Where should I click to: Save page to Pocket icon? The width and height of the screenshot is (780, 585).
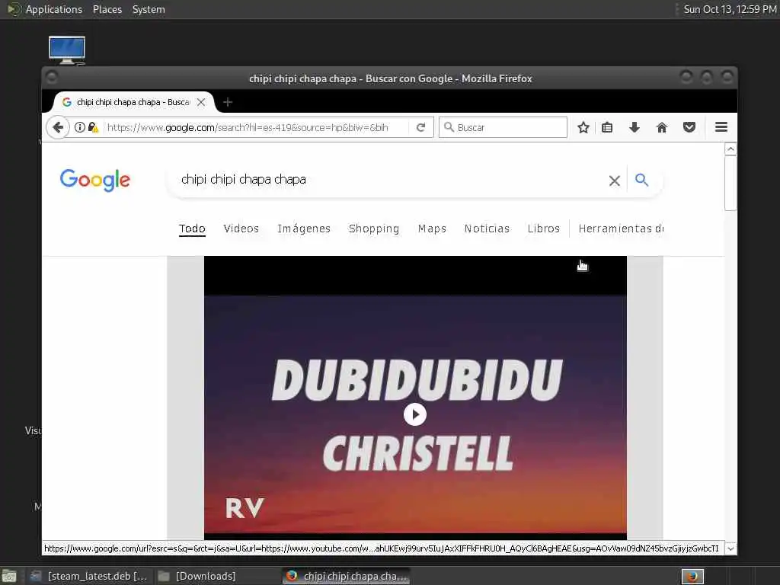click(689, 127)
